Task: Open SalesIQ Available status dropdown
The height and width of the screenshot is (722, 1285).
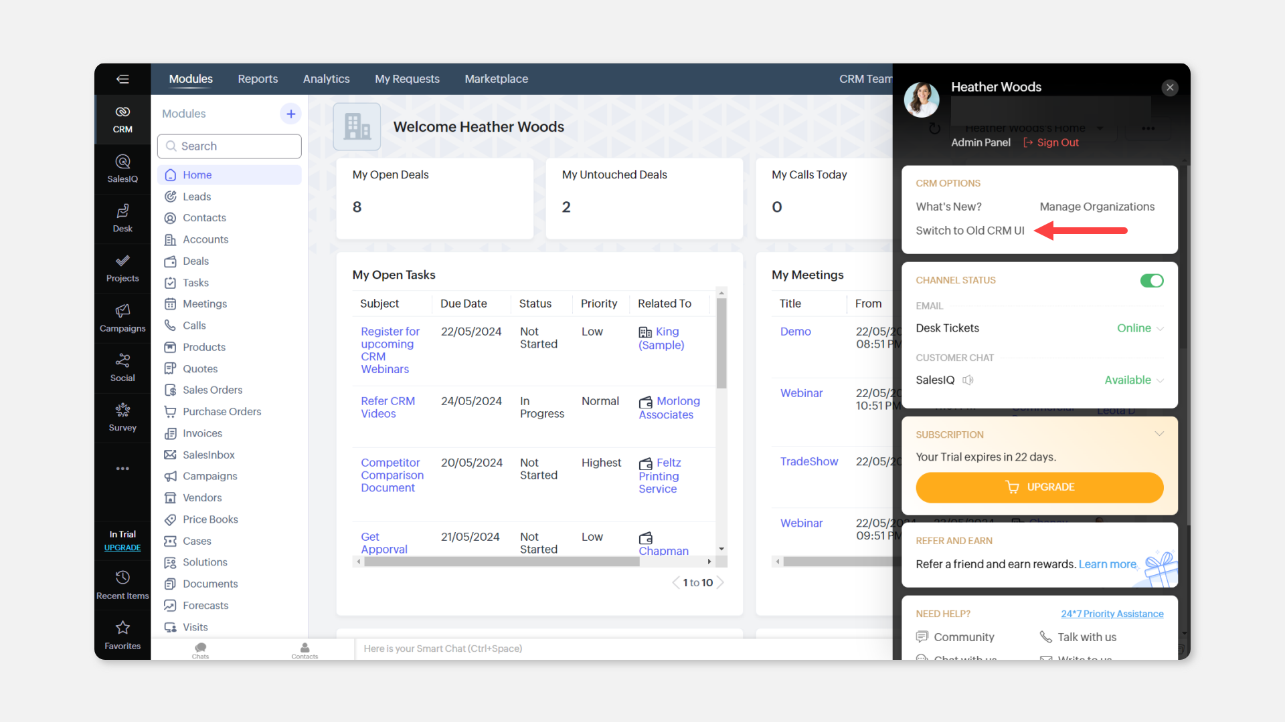Action: pyautogui.click(x=1134, y=380)
